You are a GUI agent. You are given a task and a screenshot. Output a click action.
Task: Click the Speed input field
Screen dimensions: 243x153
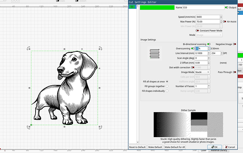[x=208, y=17]
